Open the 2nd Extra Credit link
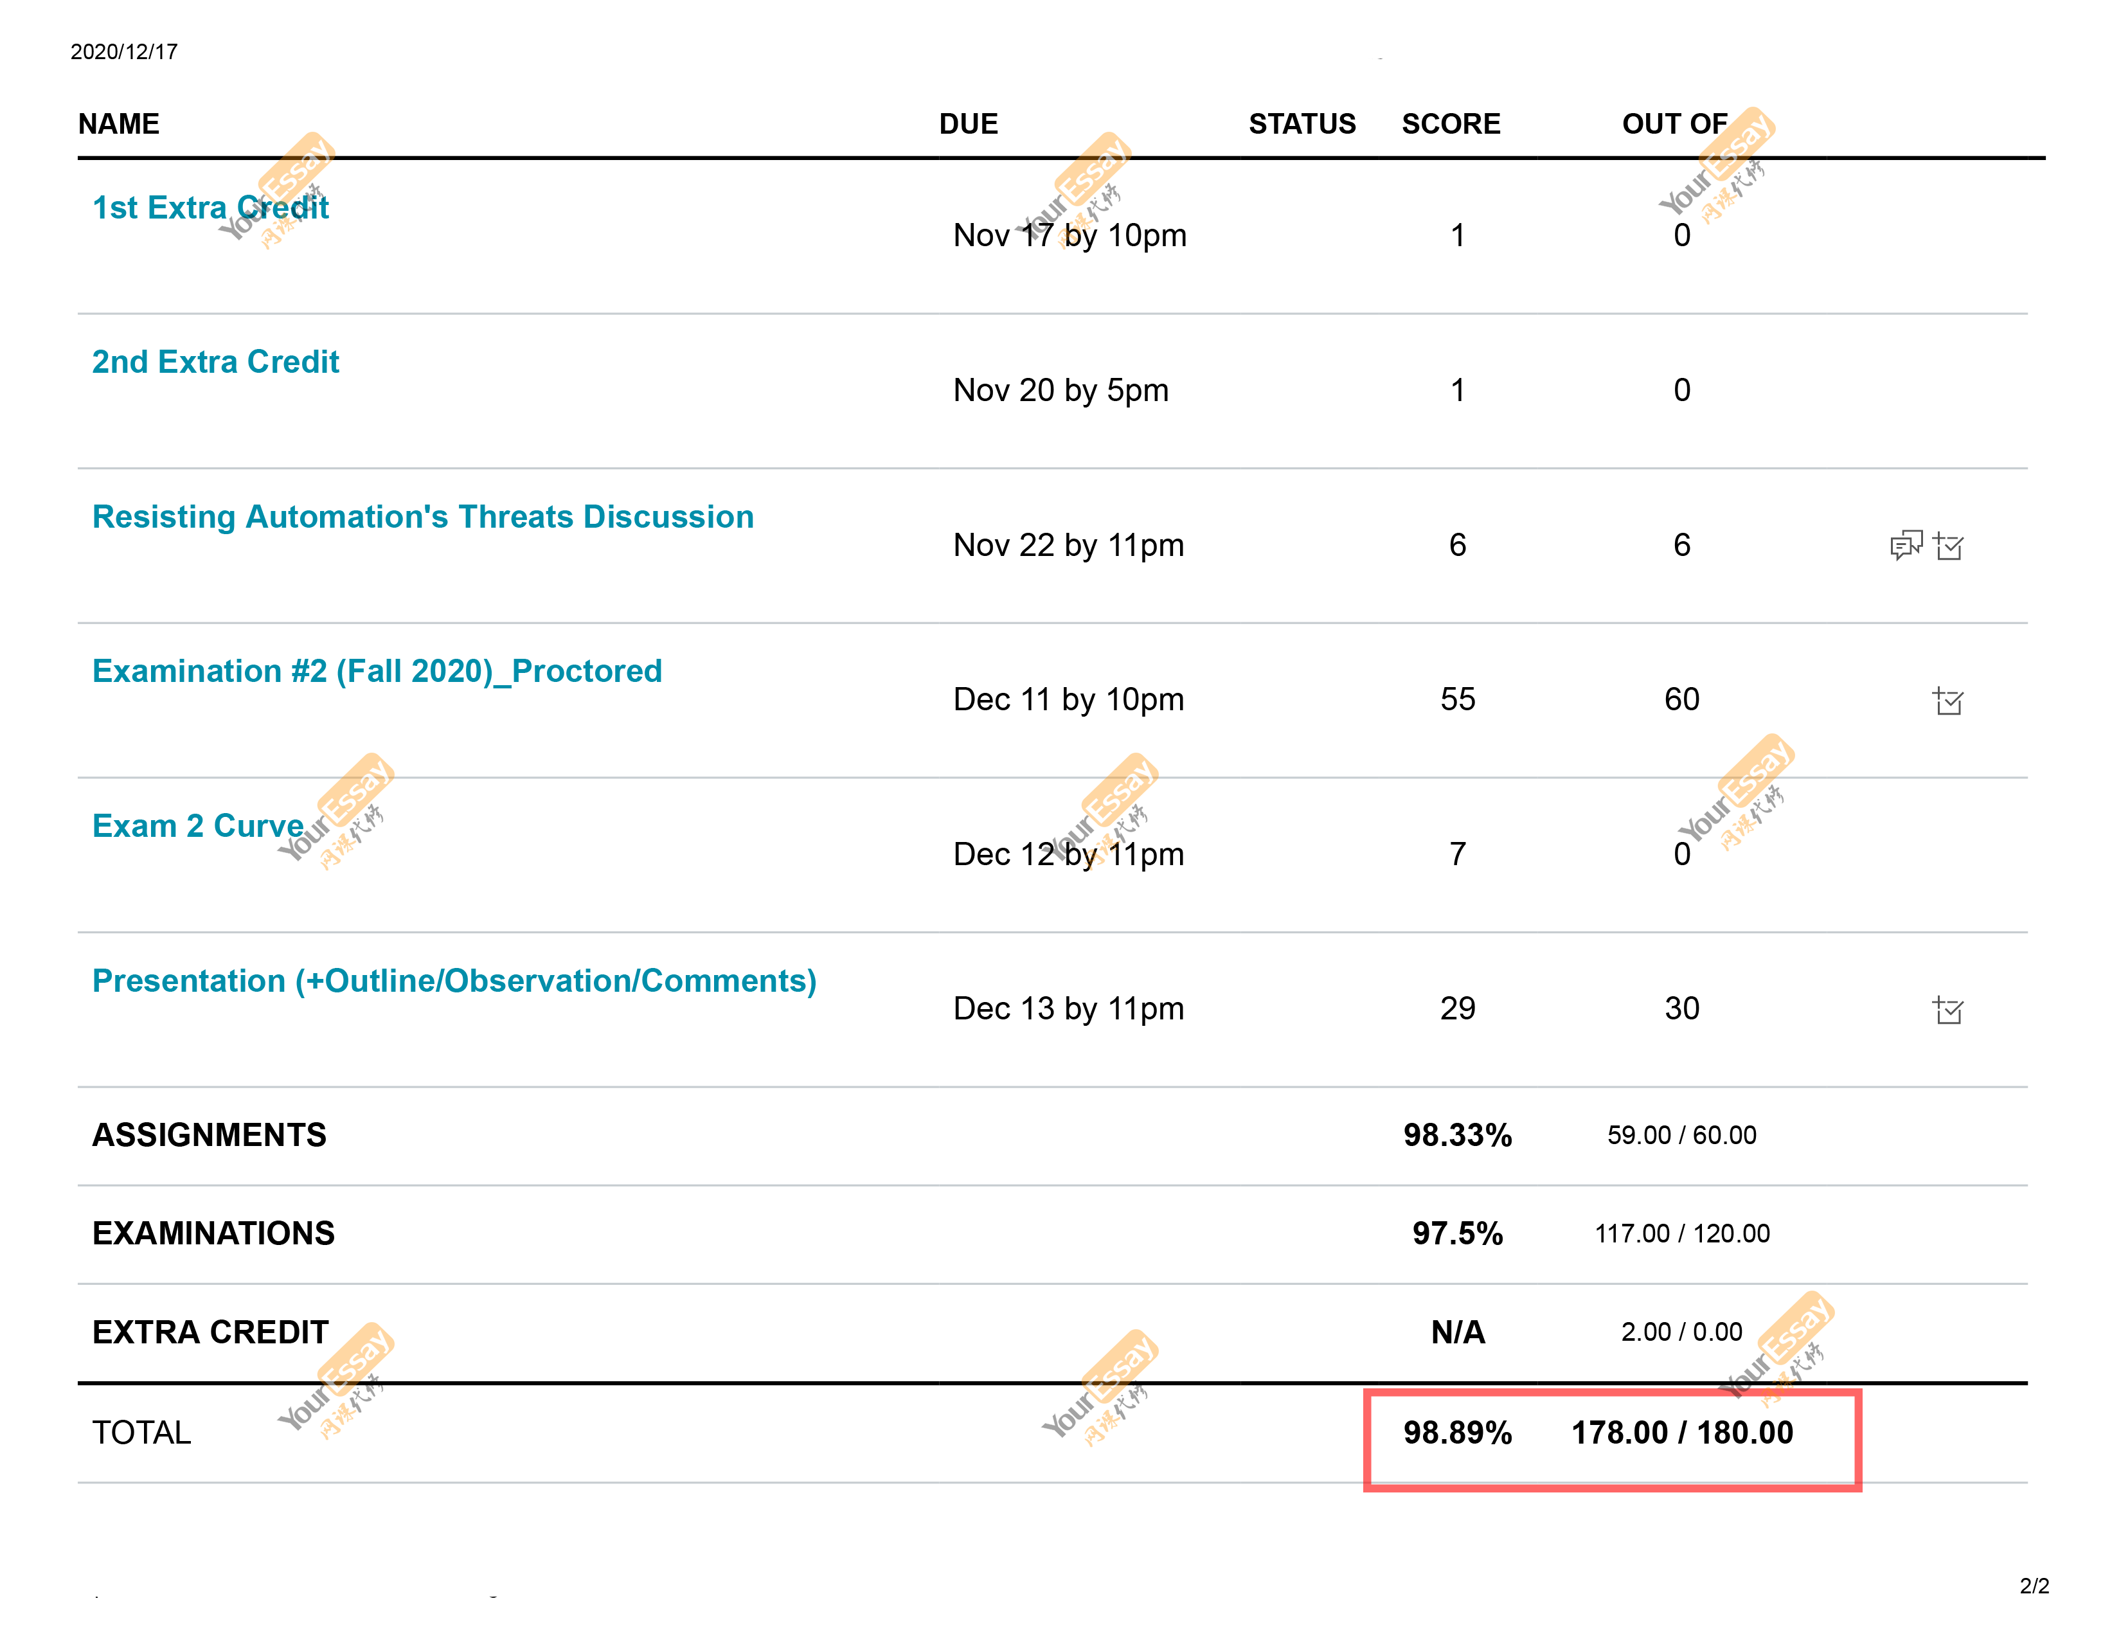2121x1639 pixels. 215,362
